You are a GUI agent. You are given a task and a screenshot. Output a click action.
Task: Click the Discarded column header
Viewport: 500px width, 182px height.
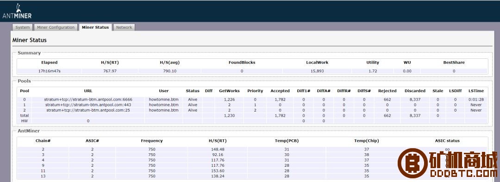tap(415, 91)
